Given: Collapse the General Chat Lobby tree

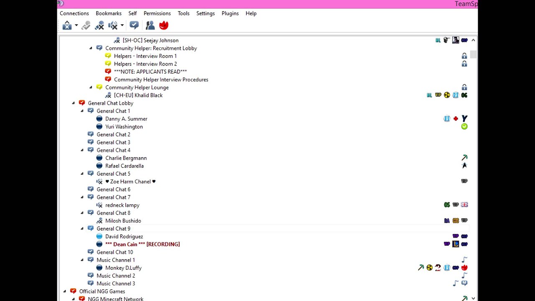Looking at the screenshot, I should [x=73, y=103].
